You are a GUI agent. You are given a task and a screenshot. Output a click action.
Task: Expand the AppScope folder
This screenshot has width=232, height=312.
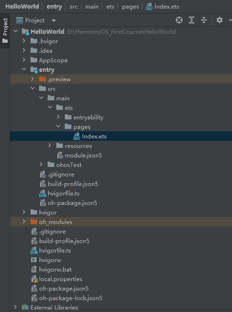pos(24,60)
